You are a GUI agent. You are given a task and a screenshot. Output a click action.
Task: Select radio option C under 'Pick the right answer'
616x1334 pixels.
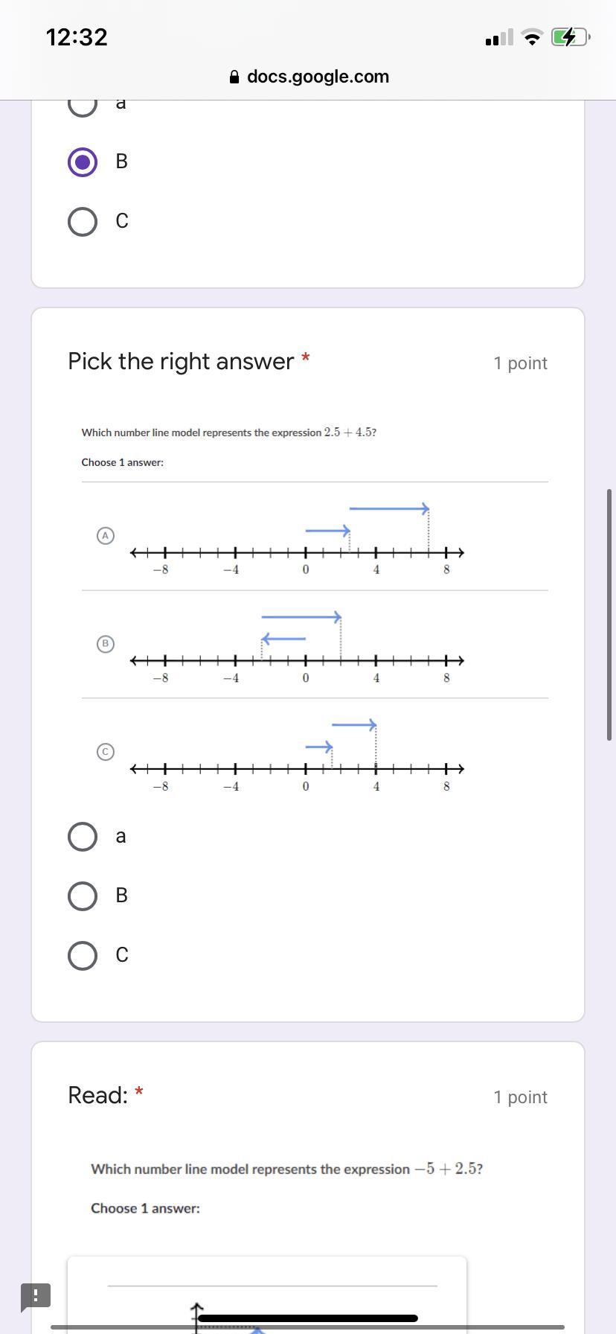click(x=83, y=955)
